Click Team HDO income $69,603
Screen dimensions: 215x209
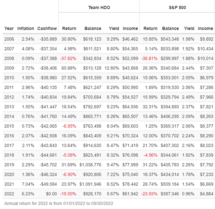coord(130,126)
